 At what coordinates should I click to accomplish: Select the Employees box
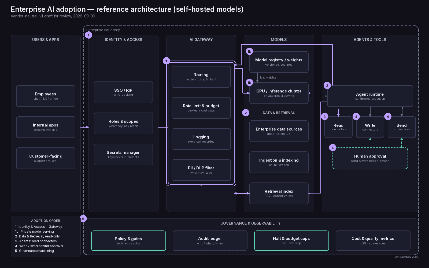[46, 96]
